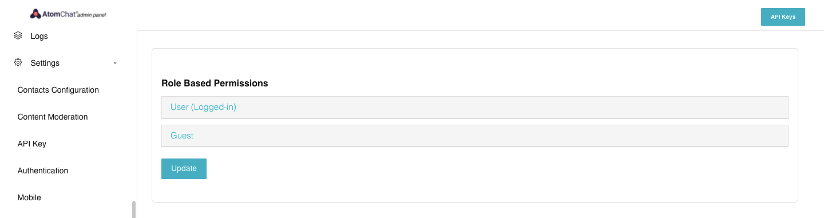This screenshot has width=824, height=218.
Task: Click the stacked layers Logs icon
Action: 18,35
